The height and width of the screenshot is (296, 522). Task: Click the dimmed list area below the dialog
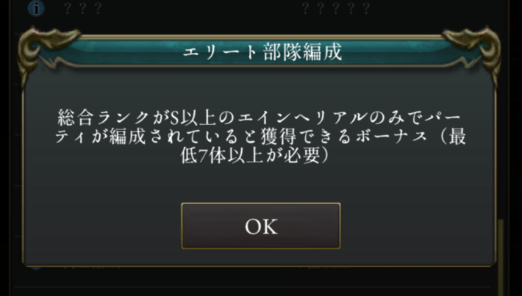pos(253,282)
